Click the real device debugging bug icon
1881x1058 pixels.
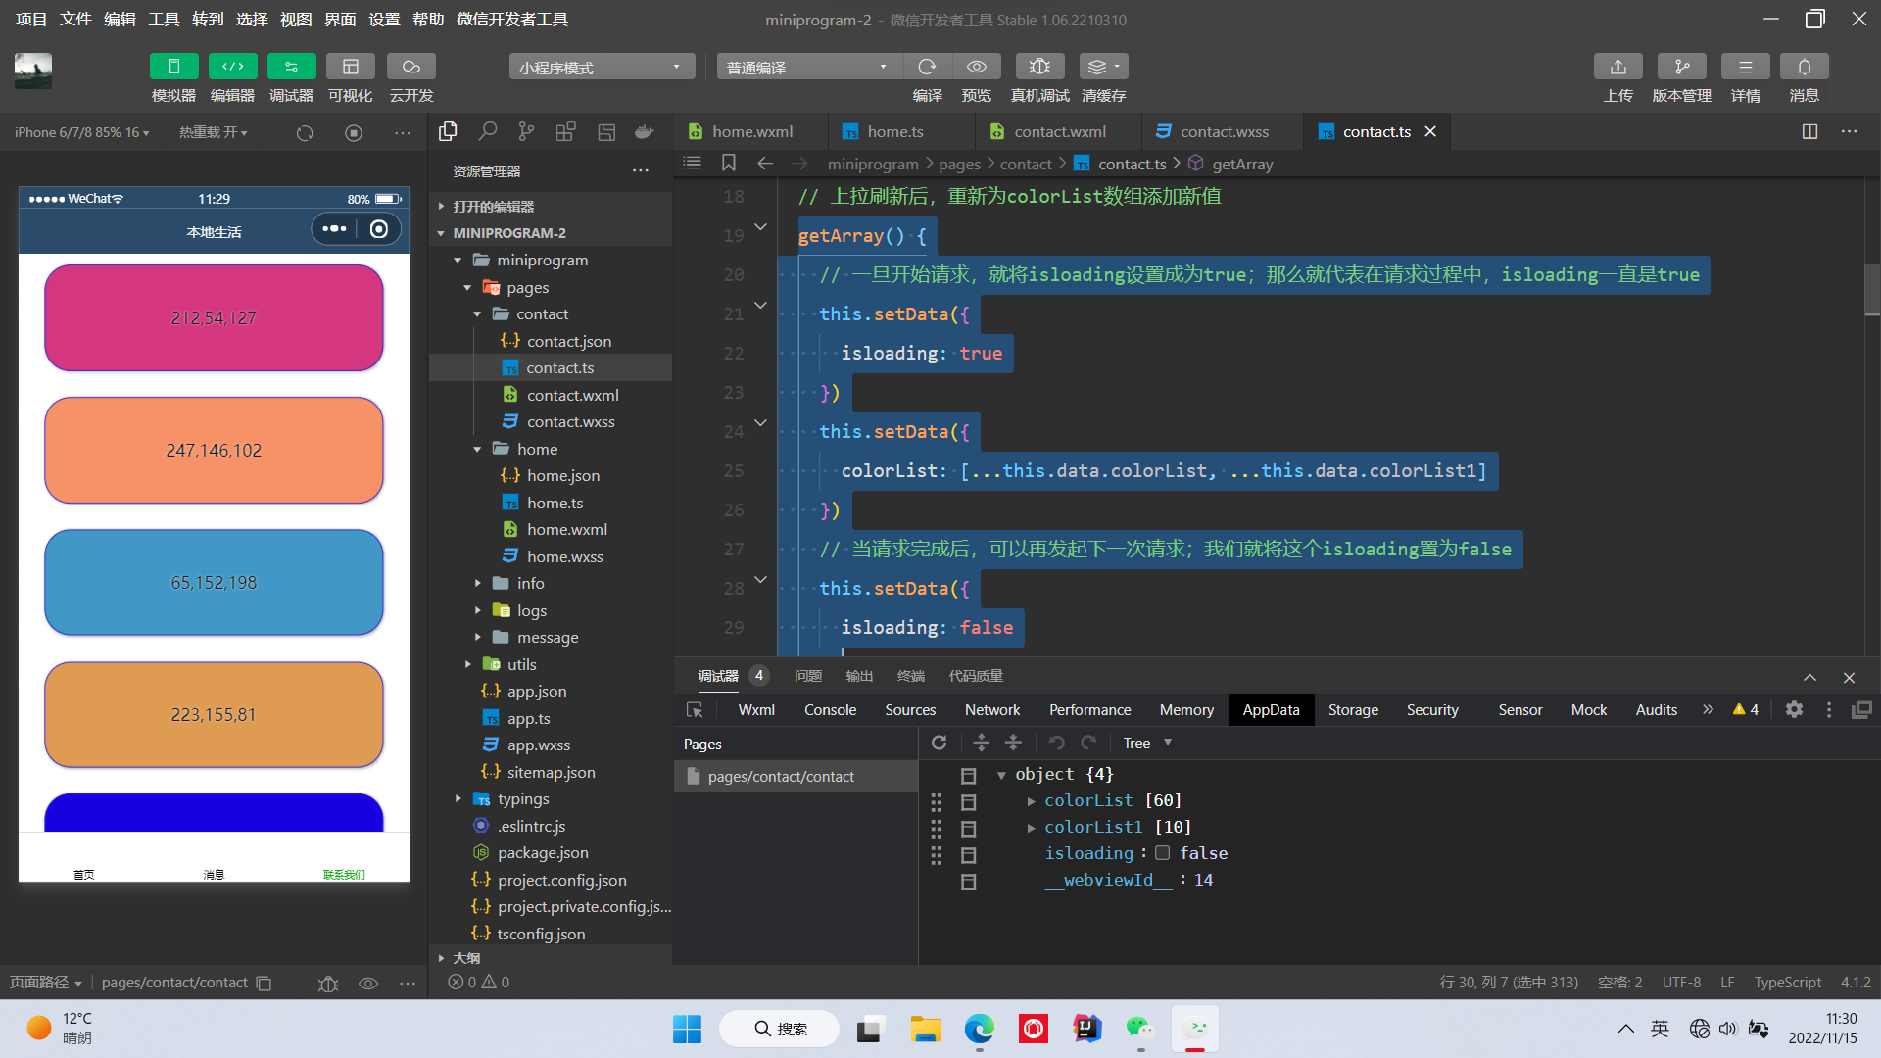click(x=1039, y=67)
